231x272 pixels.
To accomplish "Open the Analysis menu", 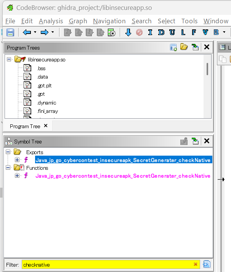I will [x=51, y=21].
